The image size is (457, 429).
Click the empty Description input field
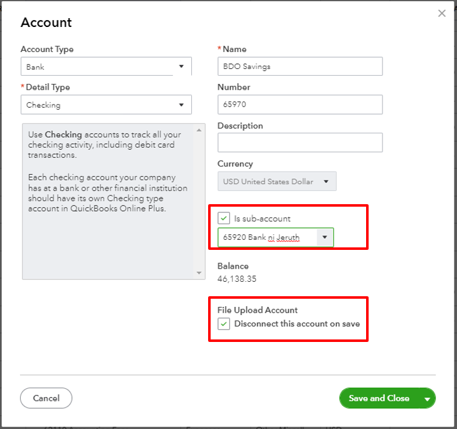tap(300, 143)
